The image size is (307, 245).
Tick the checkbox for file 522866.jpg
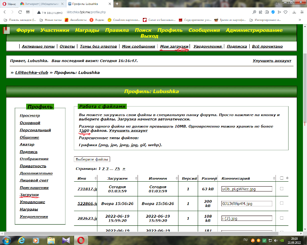tap(281, 203)
